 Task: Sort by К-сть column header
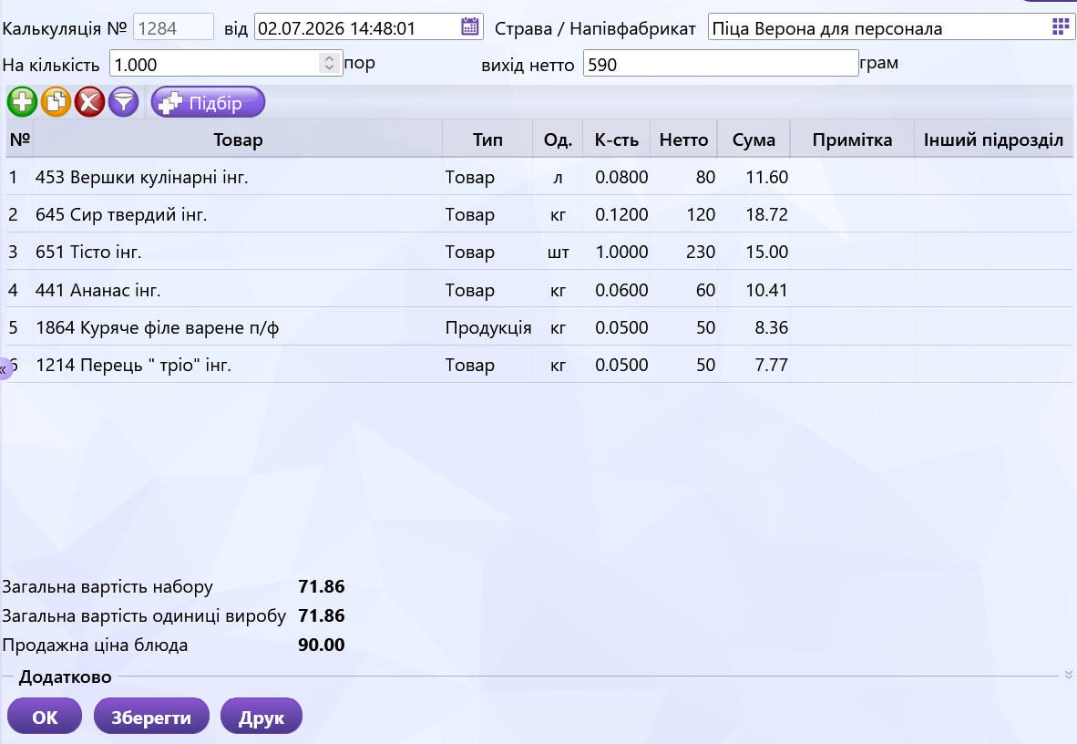(616, 139)
